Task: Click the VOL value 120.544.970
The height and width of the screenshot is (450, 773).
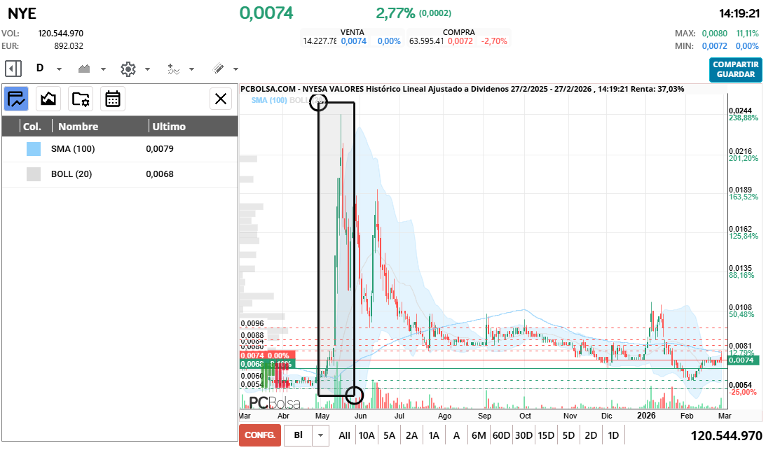Action: coord(61,34)
